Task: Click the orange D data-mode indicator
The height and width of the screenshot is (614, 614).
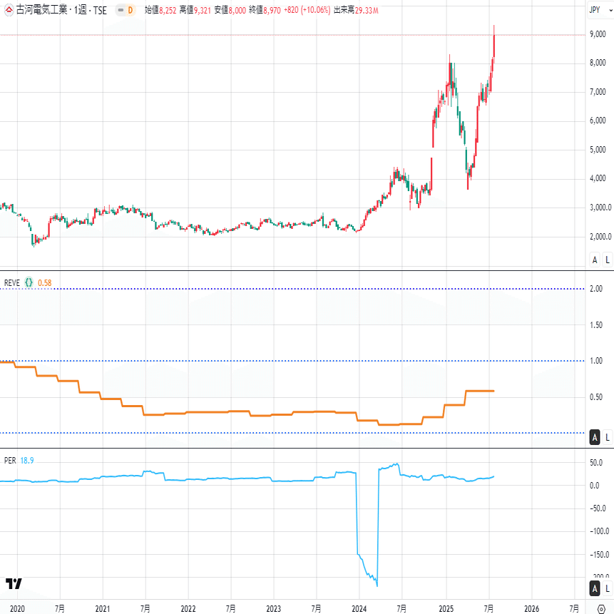Action: [131, 10]
